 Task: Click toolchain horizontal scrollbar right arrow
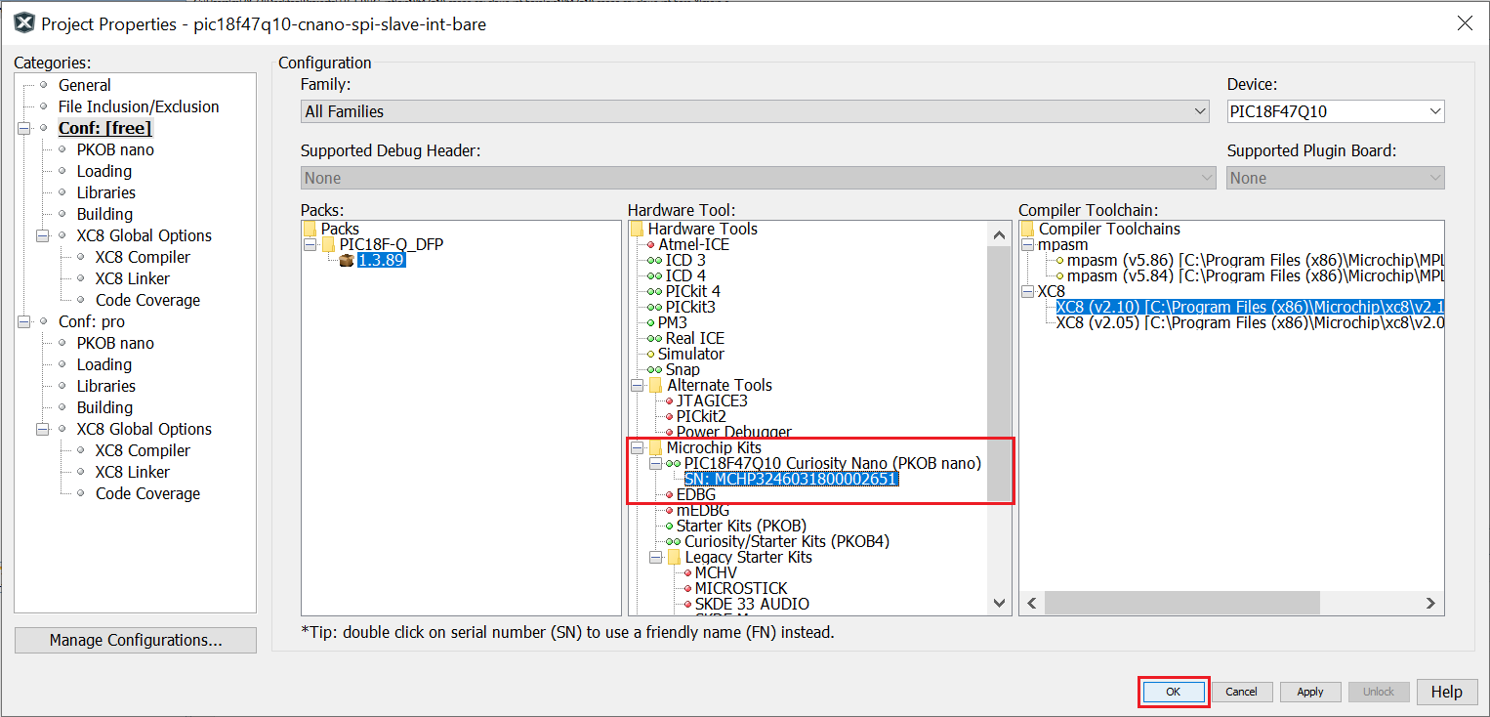tap(1431, 604)
